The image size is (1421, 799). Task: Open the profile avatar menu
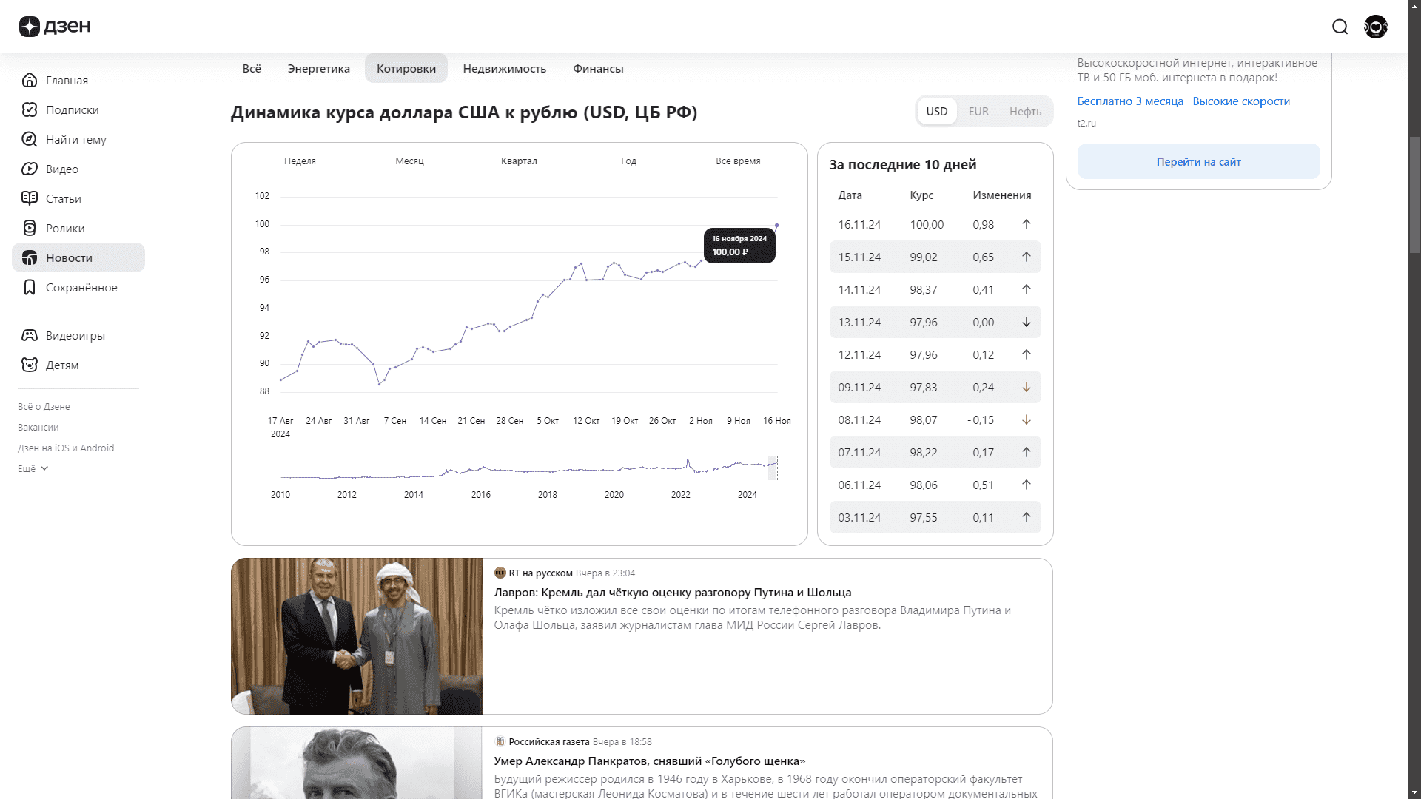point(1376,27)
